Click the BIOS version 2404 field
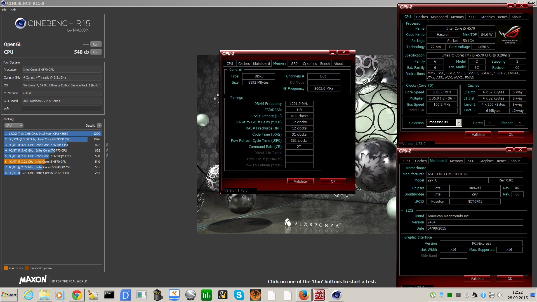537x302 pixels. [475, 222]
